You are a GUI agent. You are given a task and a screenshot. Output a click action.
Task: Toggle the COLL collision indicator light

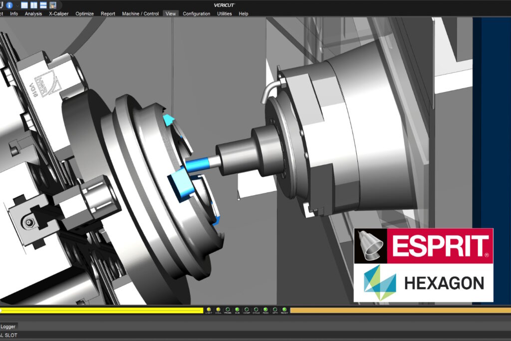[x=218, y=310]
